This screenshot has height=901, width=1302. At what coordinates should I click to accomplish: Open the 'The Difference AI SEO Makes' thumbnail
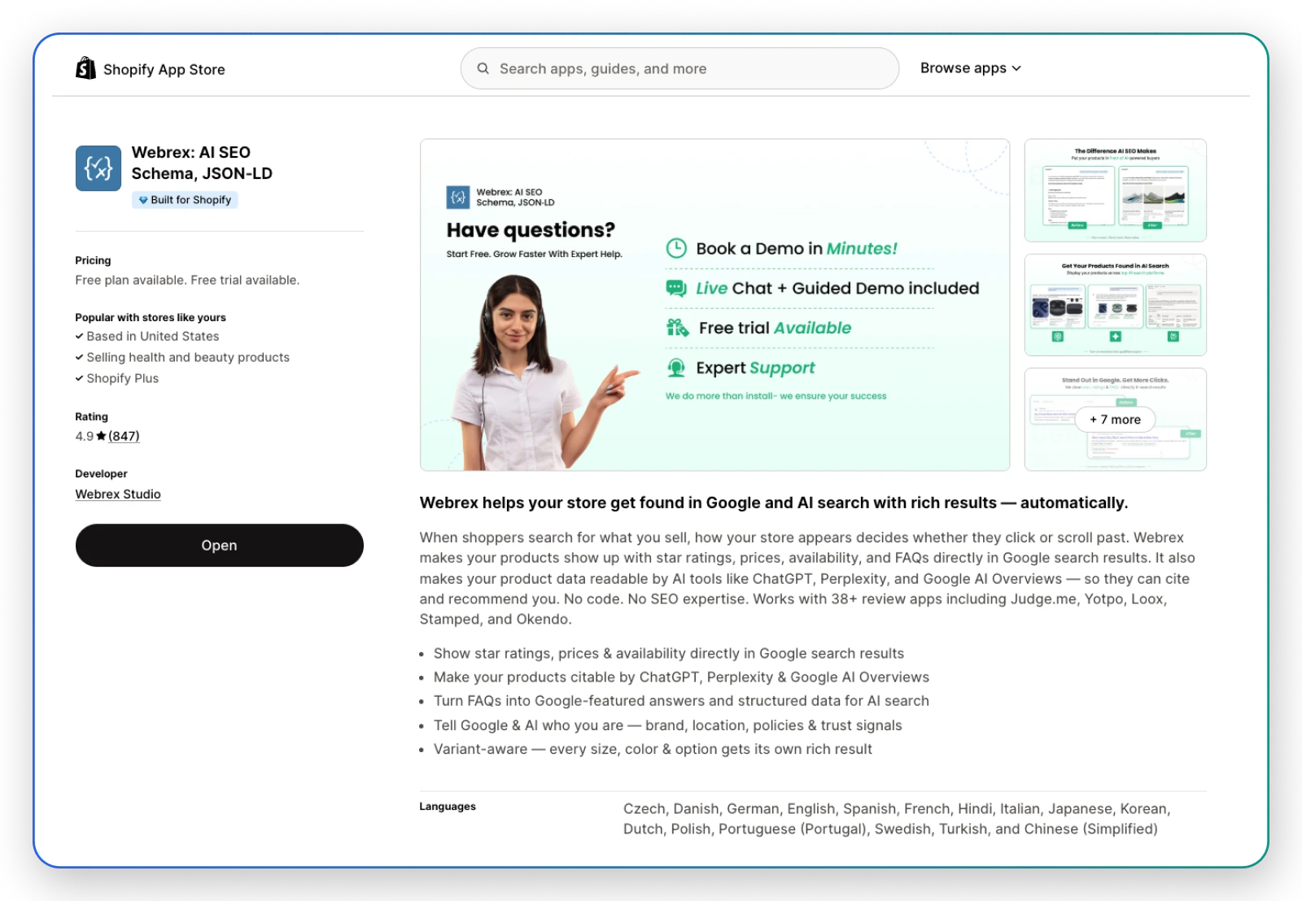tap(1115, 190)
